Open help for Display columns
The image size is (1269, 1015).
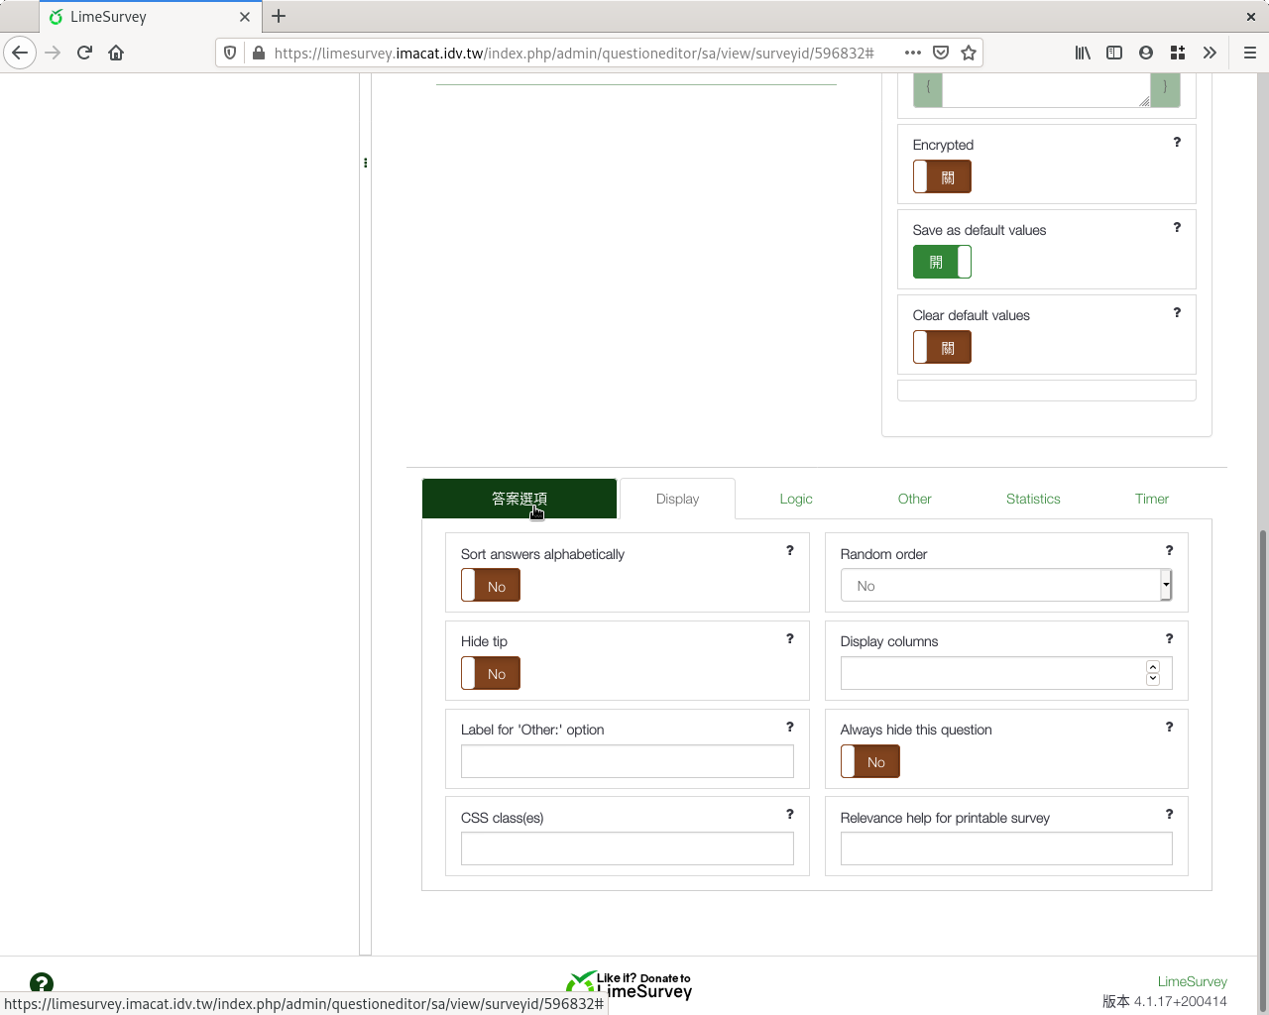pyautogui.click(x=1169, y=638)
